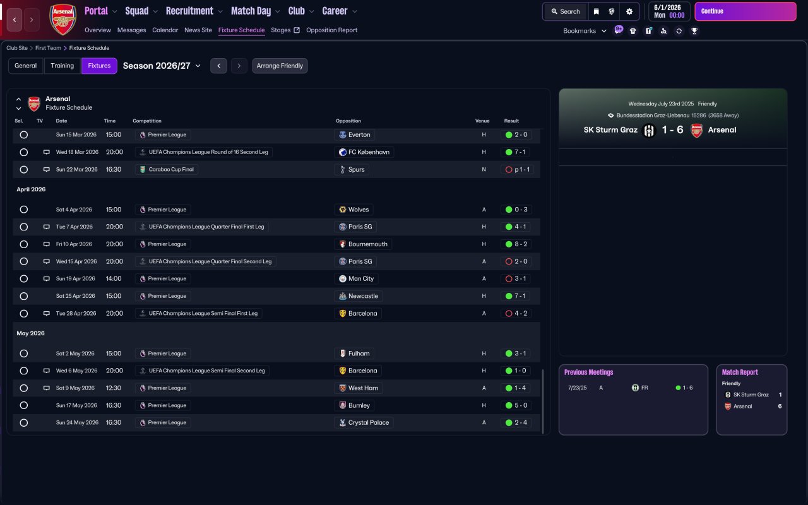
Task: Select the radio button for the Everton fixture
Action: coord(24,134)
